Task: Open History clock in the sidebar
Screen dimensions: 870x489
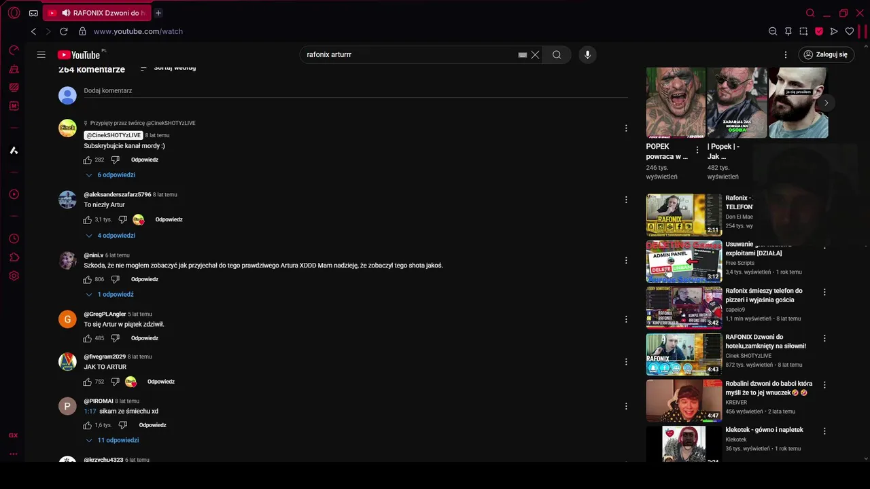Action: click(x=14, y=238)
